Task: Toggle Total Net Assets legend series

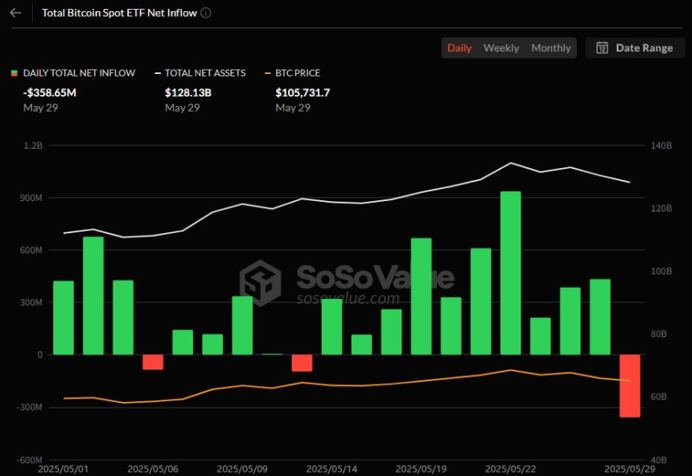Action: (x=200, y=73)
